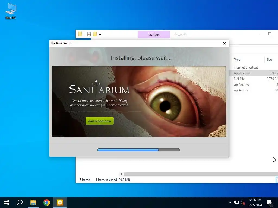Click the installation progress bar
The image size is (278, 208).
139,150
